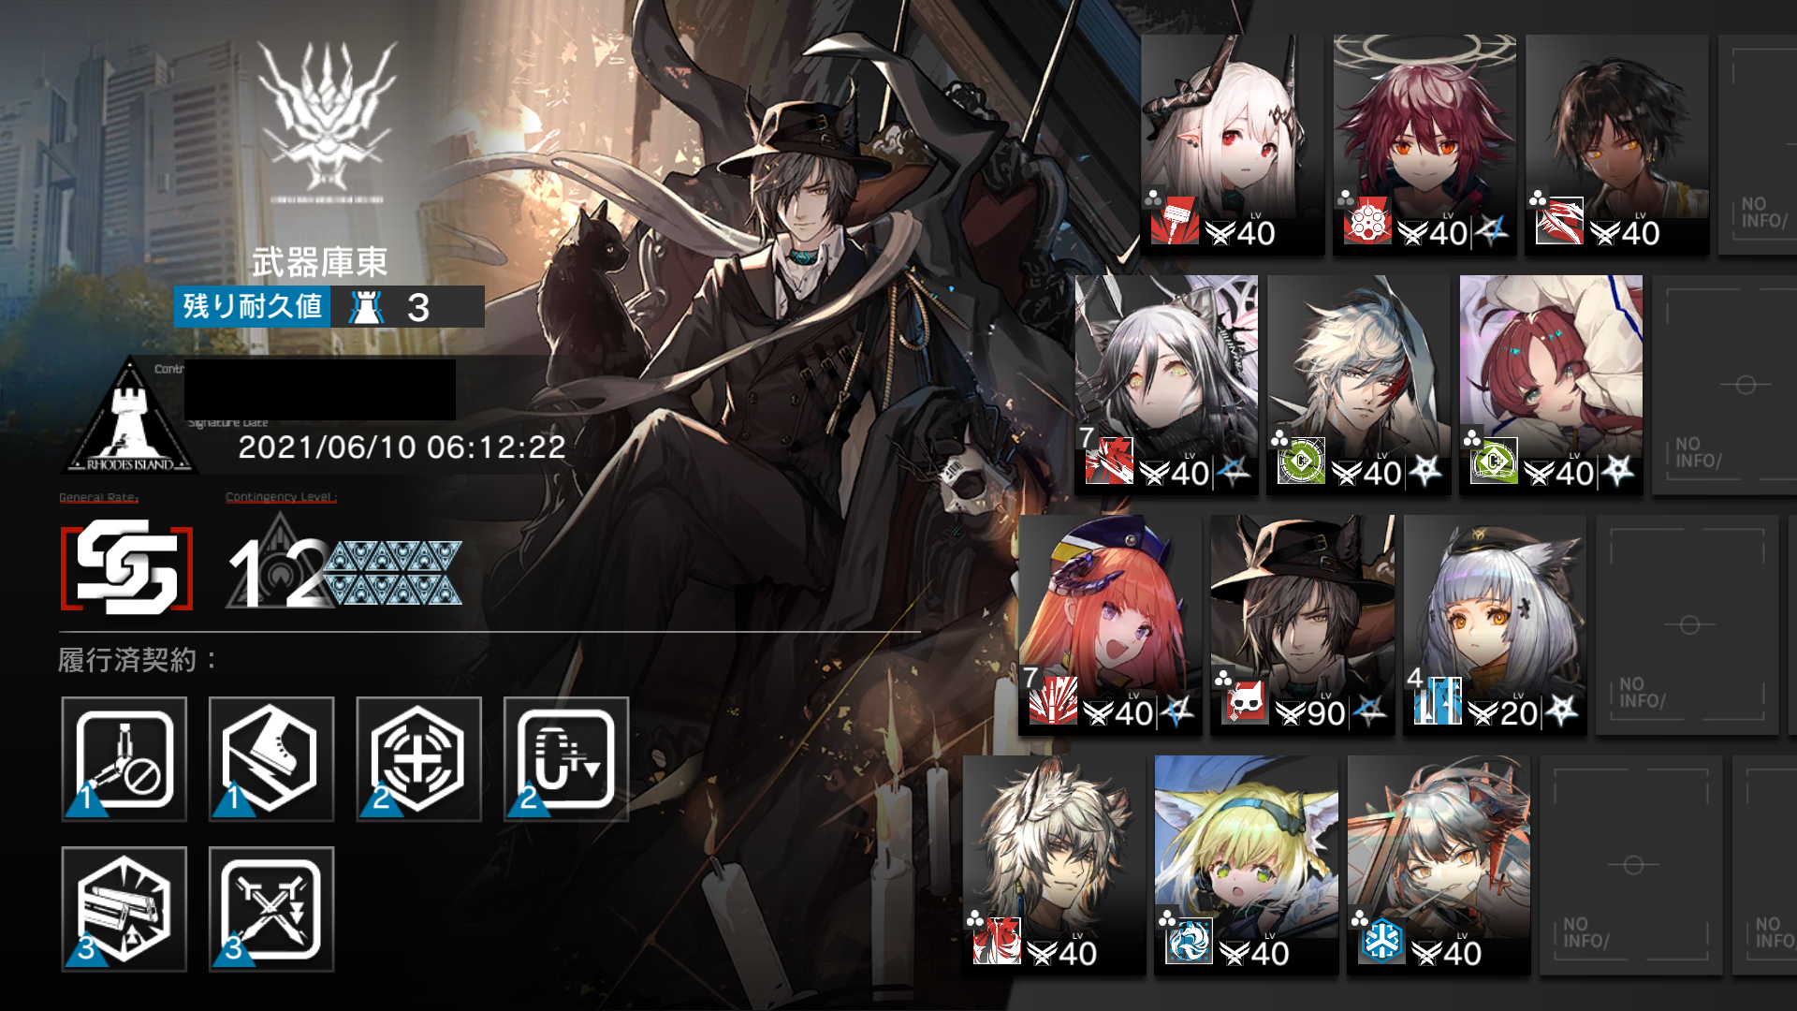Screen dimensions: 1797x1011
Task: Select the blonde fox-eared operator portrait
Action: tap(1247, 865)
